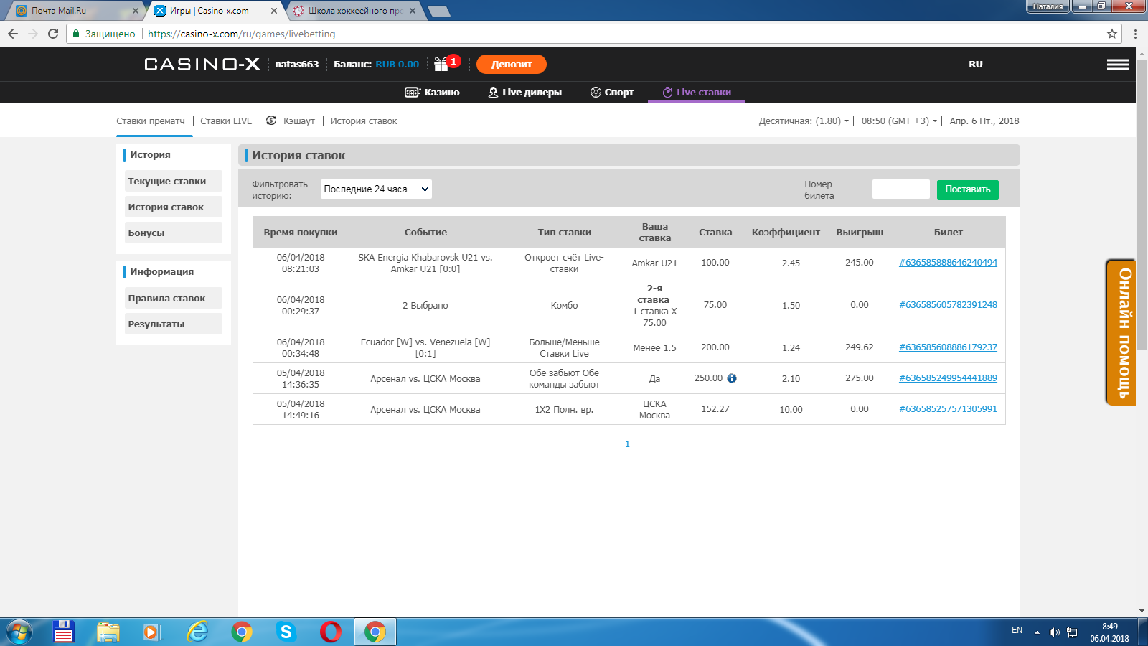Screen dimensions: 1148x646
Task: Open Opera browser from taskbar
Action: click(331, 632)
